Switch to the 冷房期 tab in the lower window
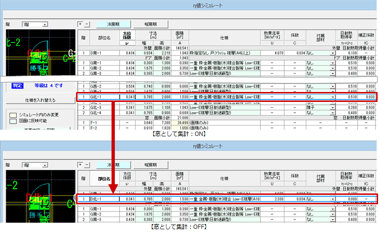The width and height of the screenshot is (379, 234). point(113,165)
